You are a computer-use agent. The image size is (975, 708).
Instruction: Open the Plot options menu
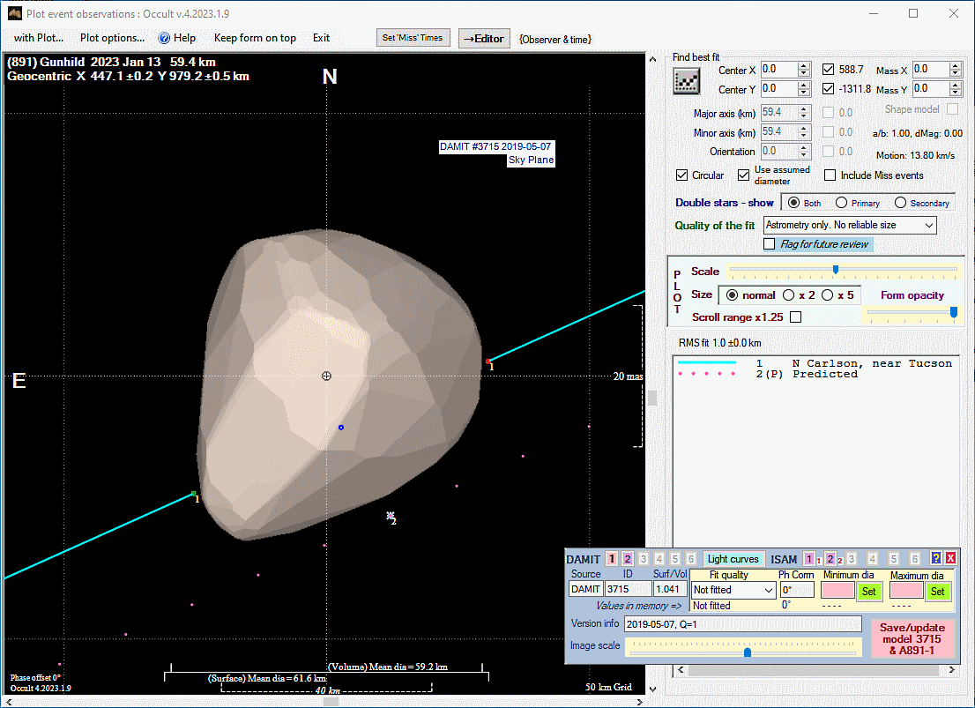tap(112, 38)
